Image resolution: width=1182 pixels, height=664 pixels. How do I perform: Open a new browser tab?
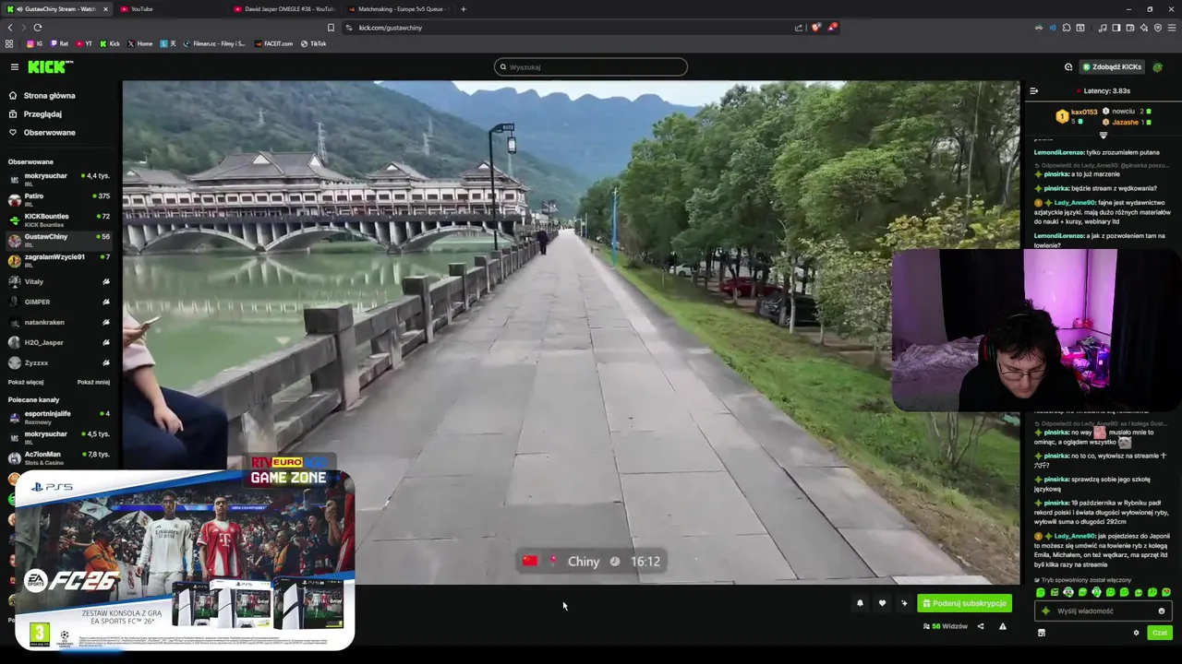pos(464,9)
